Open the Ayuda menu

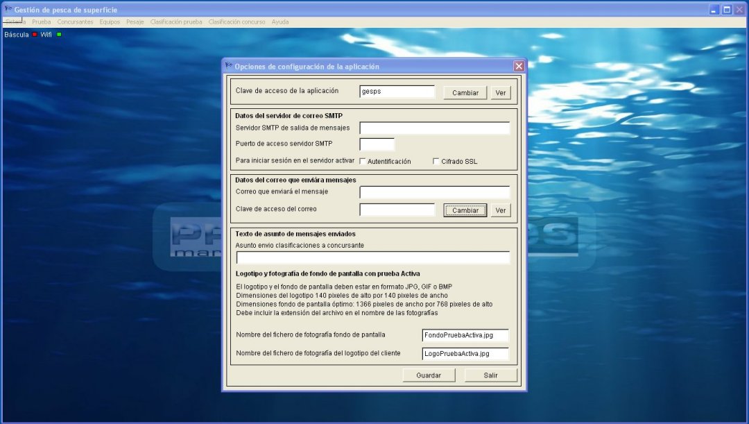pyautogui.click(x=280, y=22)
